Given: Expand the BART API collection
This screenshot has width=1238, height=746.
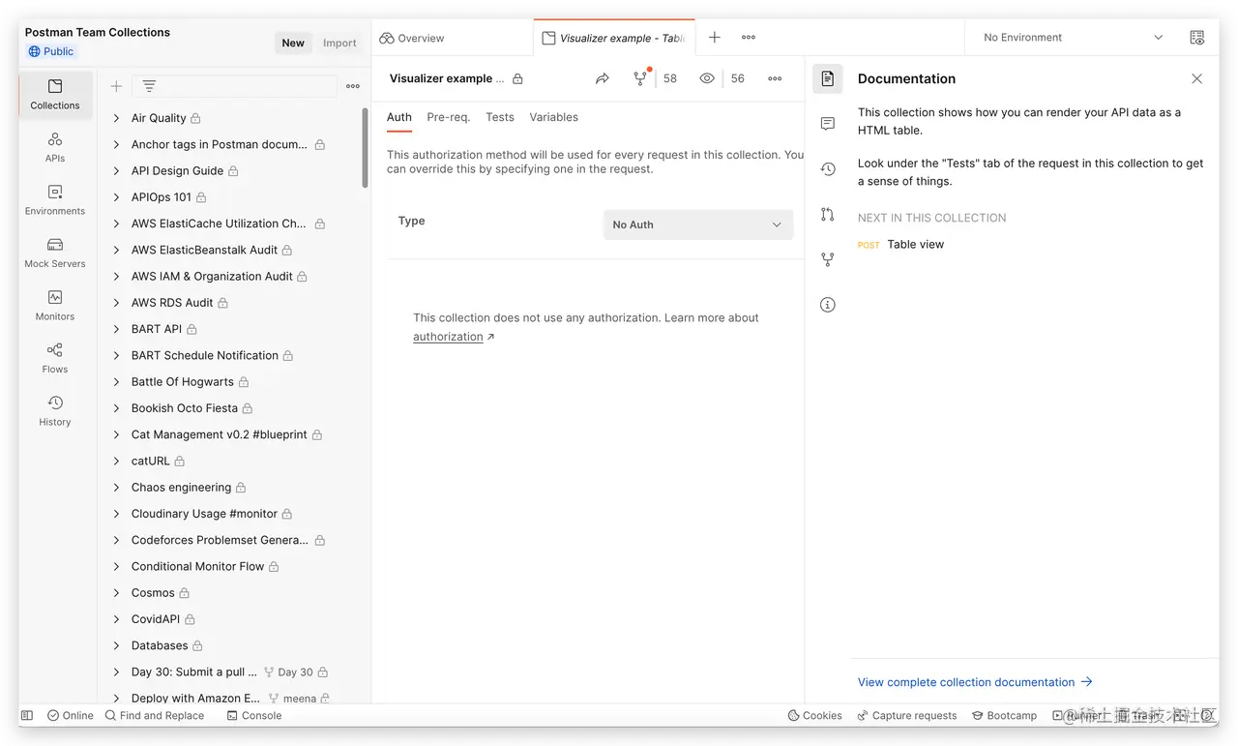Looking at the screenshot, I should pyautogui.click(x=116, y=329).
